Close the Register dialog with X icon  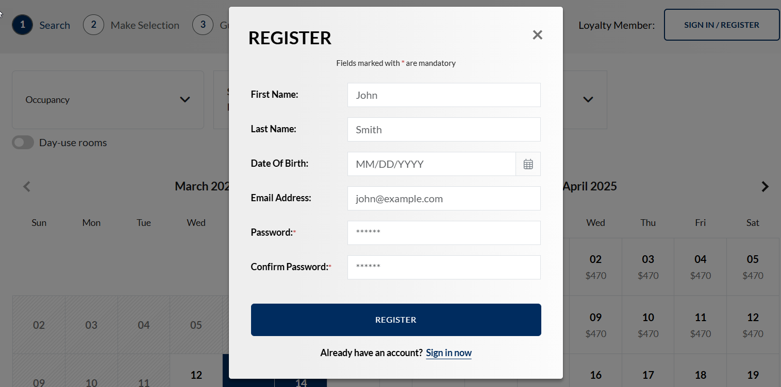pos(538,35)
